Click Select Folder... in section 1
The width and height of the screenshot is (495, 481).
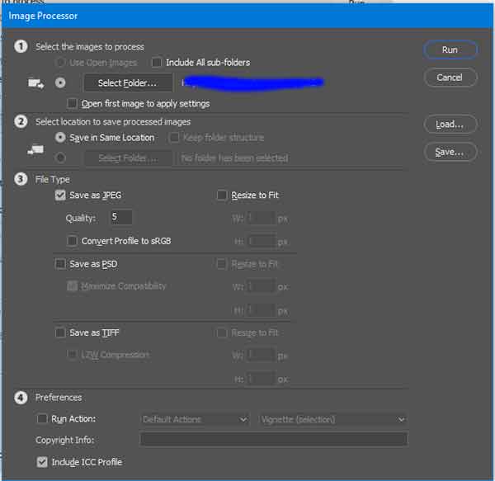pos(128,83)
